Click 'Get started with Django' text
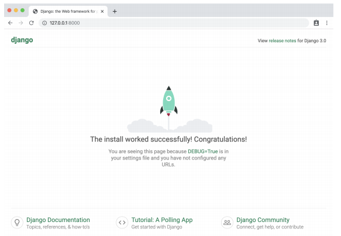 157,227
